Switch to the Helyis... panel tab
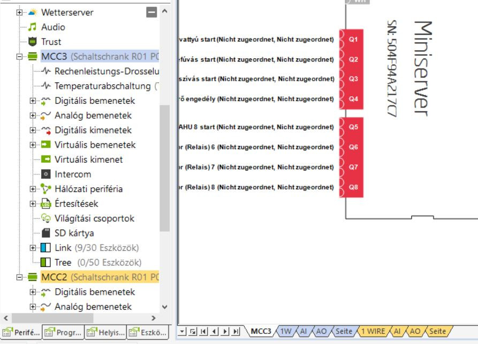This screenshot has width=478, height=344. click(105, 332)
